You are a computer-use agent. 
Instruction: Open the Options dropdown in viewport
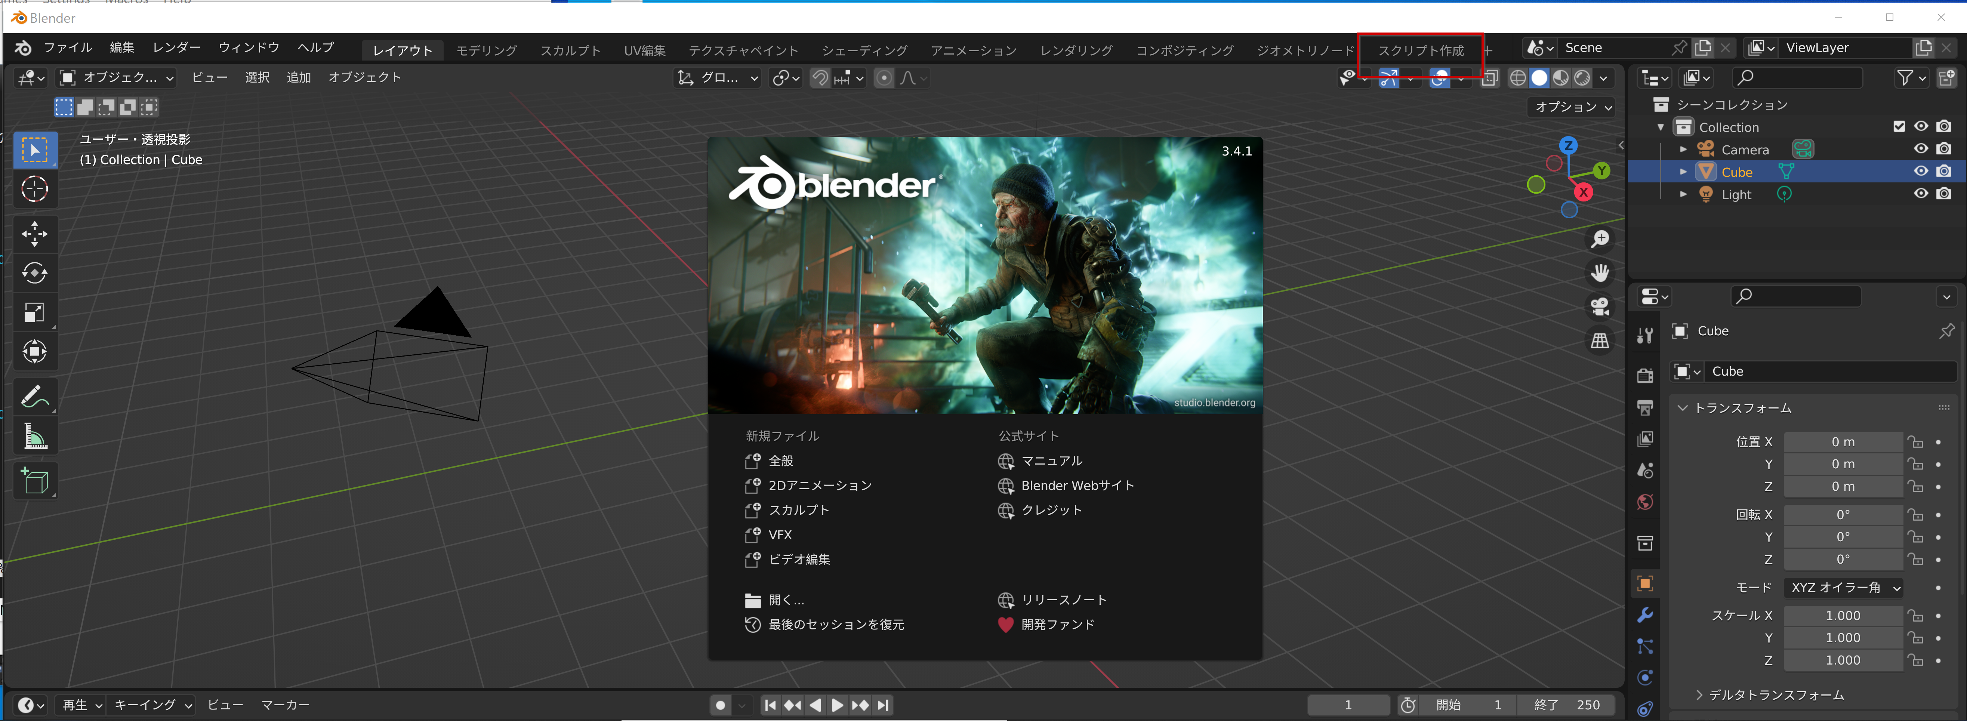[1574, 107]
